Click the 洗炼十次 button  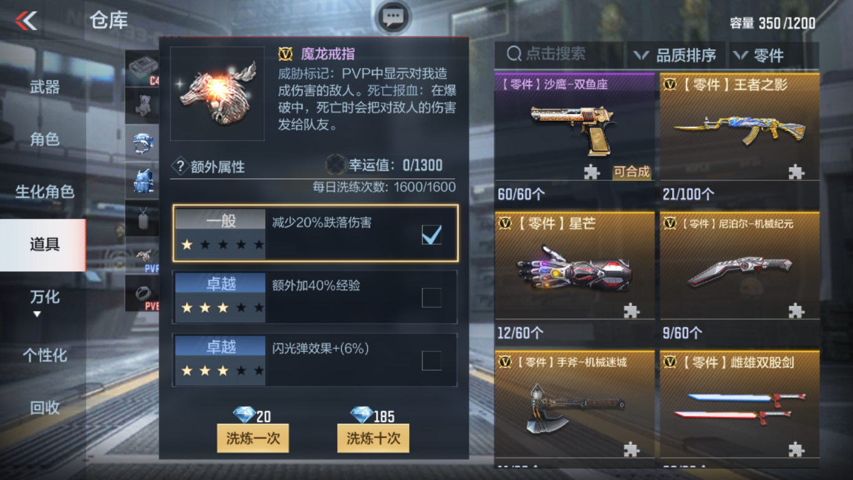coord(373,438)
